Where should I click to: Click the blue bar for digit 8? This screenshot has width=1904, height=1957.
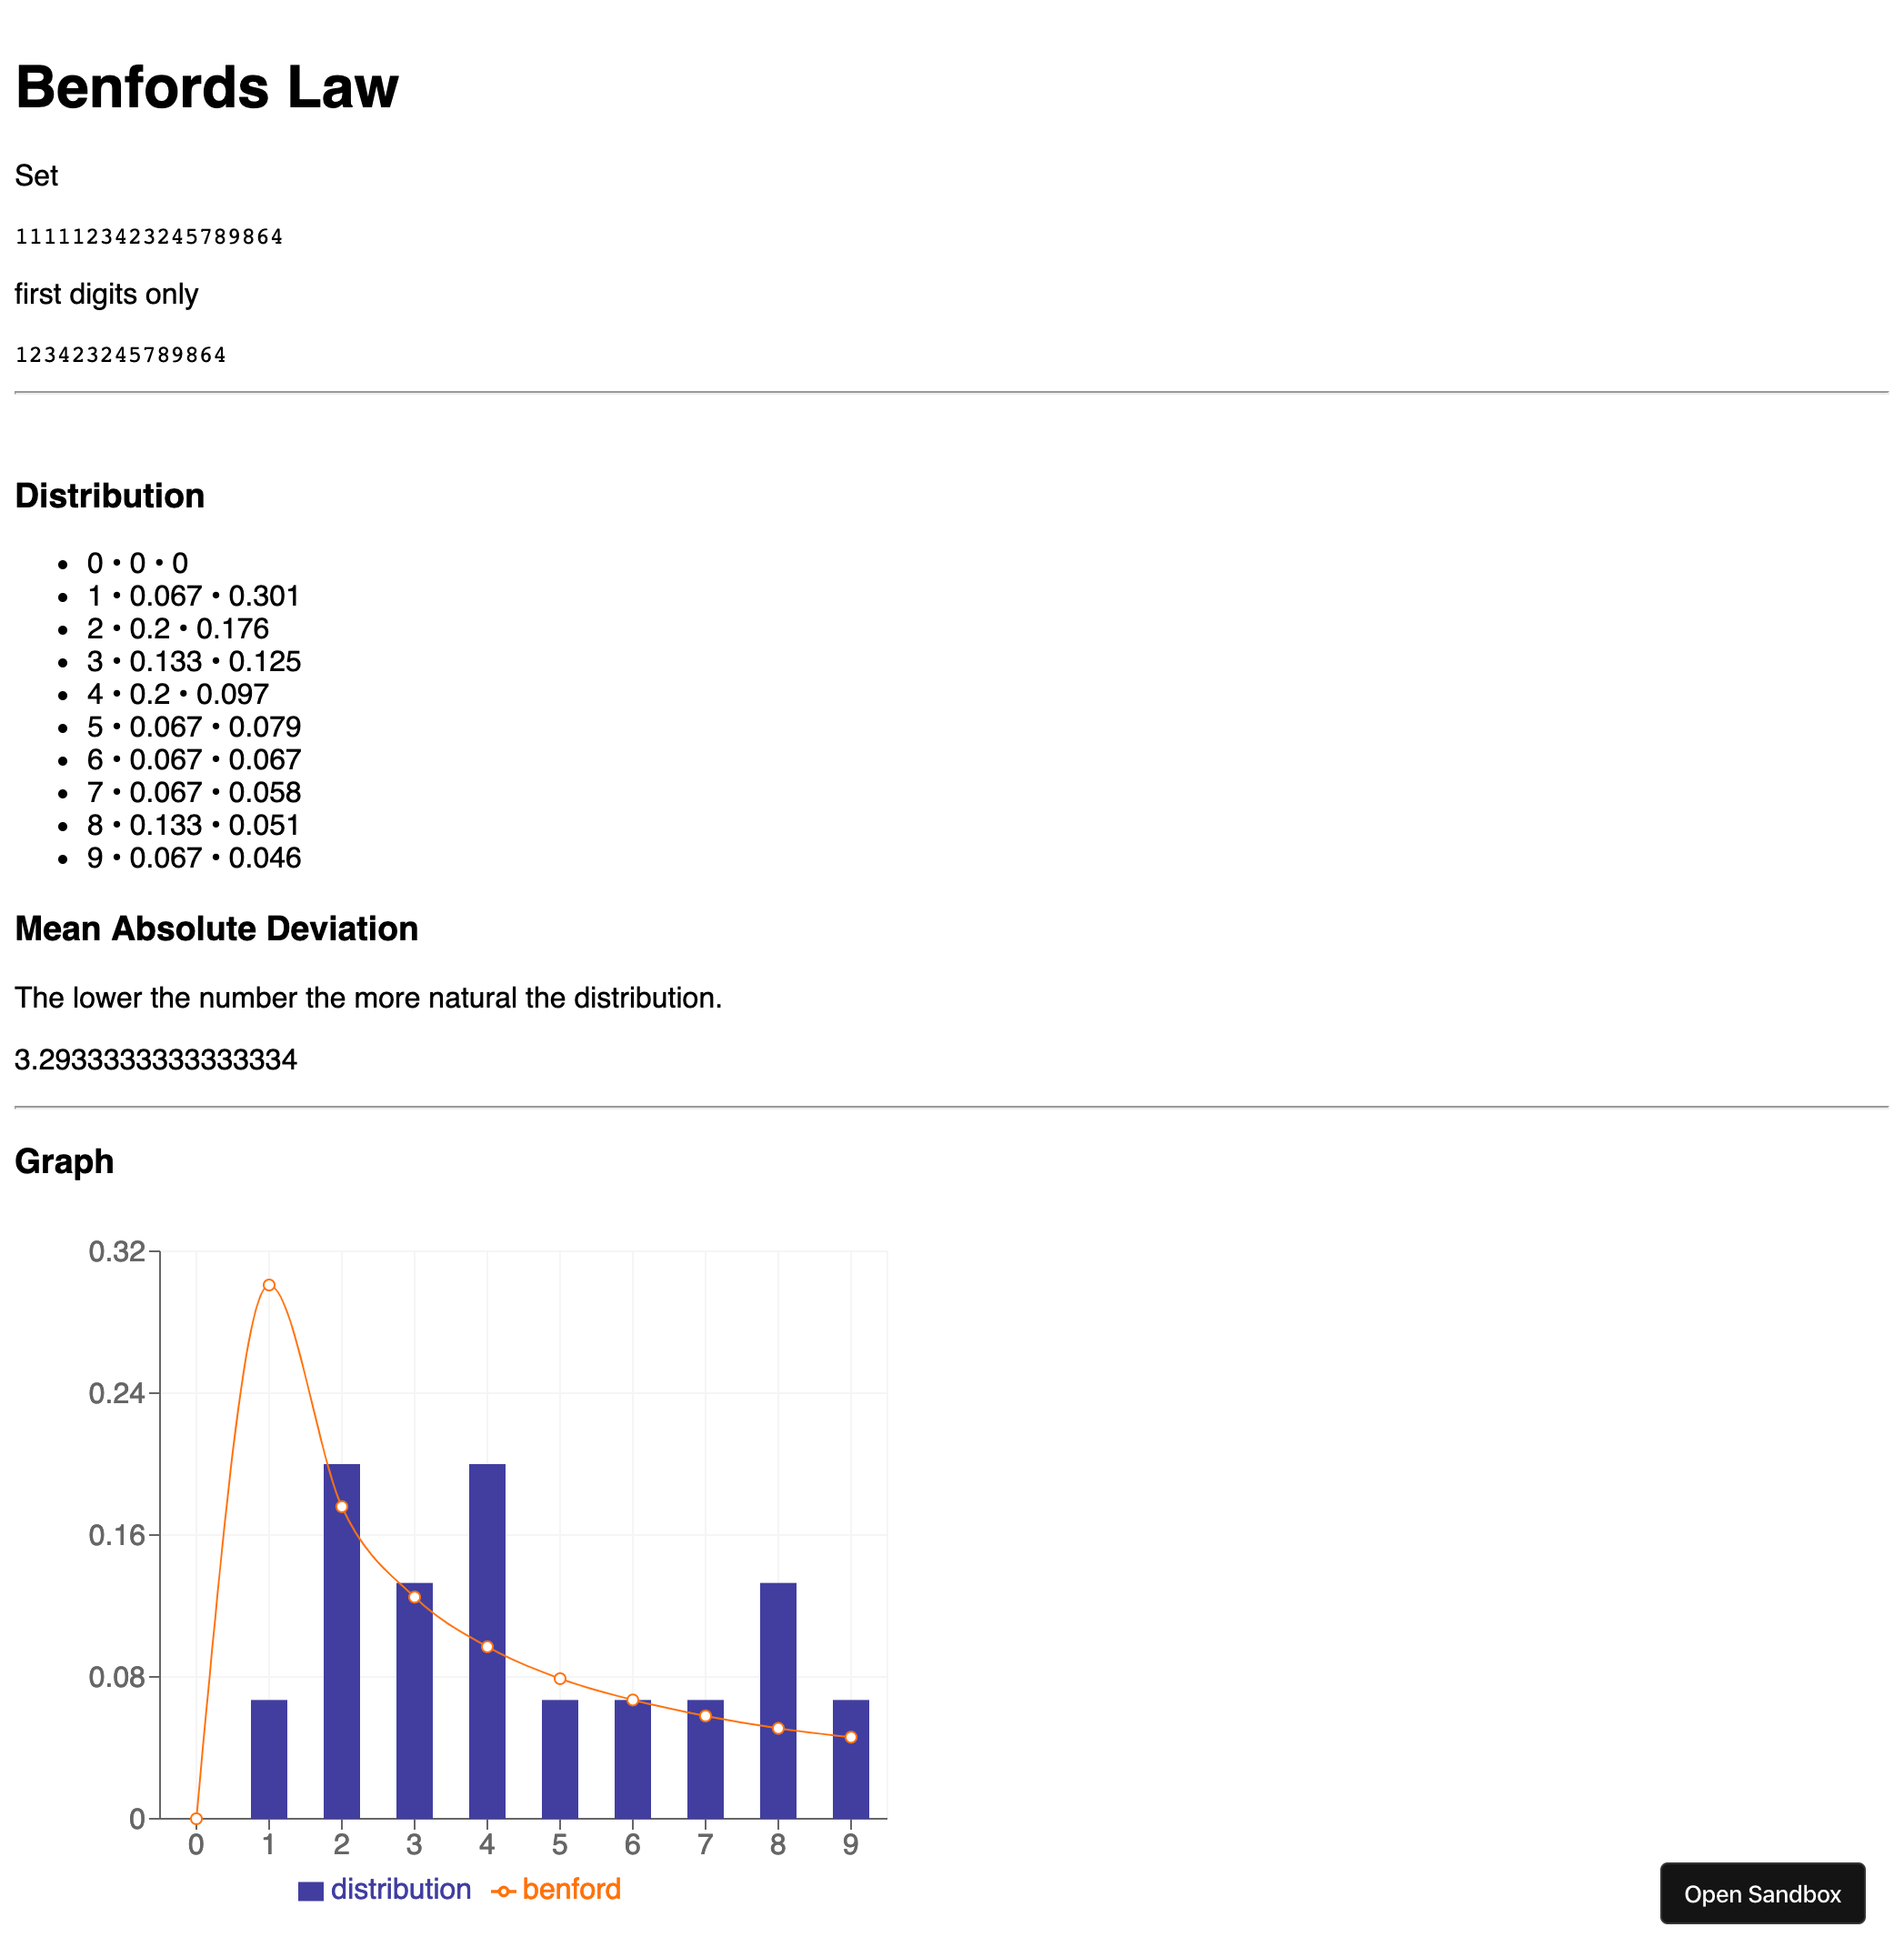pyautogui.click(x=778, y=1700)
